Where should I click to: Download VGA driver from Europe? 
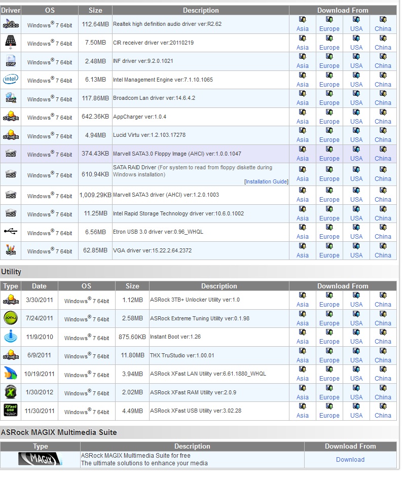coord(329,255)
